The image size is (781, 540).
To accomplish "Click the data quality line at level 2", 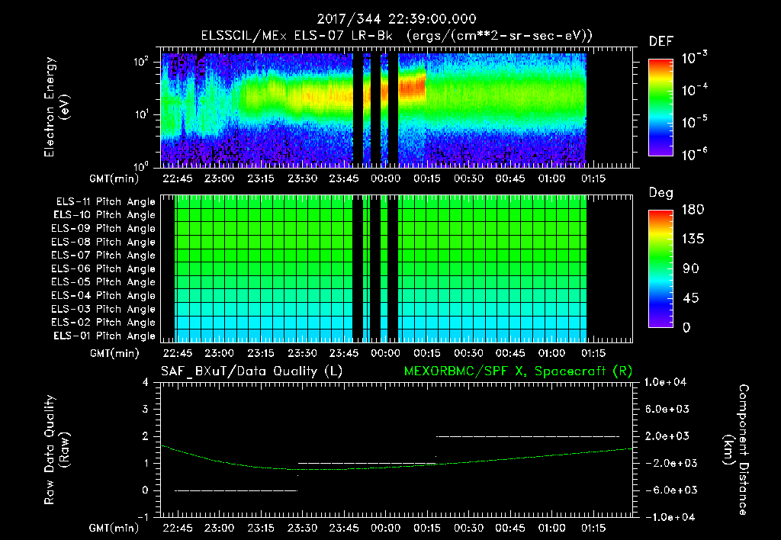I will [x=528, y=436].
